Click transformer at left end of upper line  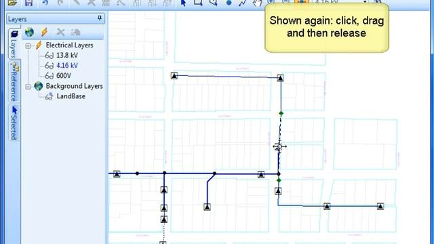pyautogui.click(x=174, y=75)
